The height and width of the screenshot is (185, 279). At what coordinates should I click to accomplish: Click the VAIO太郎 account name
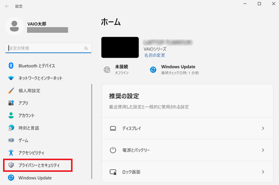click(x=37, y=24)
